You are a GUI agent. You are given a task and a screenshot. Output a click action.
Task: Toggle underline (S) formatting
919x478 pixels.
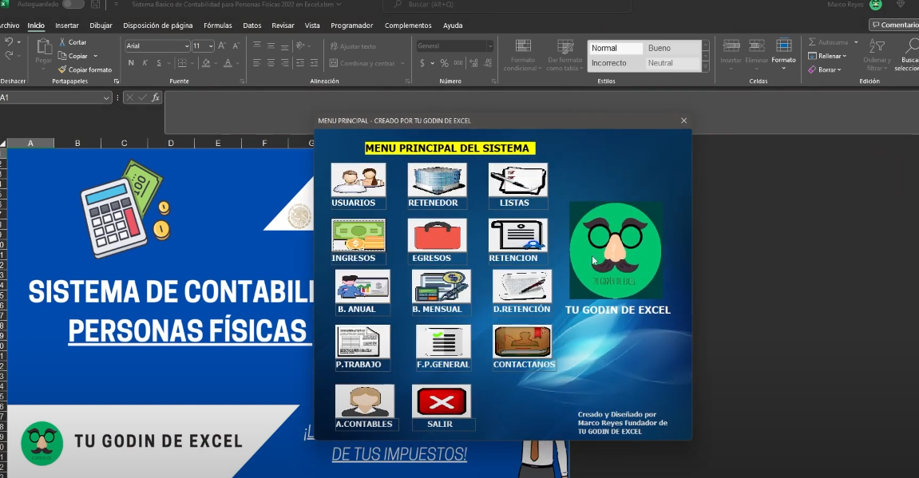[x=159, y=63]
